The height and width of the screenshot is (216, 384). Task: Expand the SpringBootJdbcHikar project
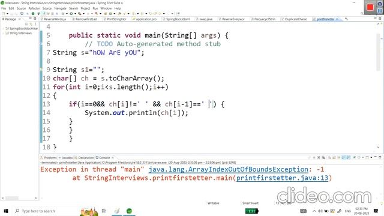tap(3, 29)
